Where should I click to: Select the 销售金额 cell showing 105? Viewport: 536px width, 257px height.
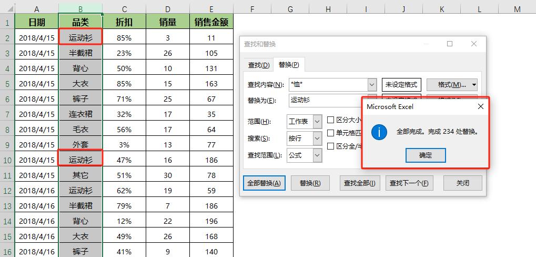coord(211,53)
